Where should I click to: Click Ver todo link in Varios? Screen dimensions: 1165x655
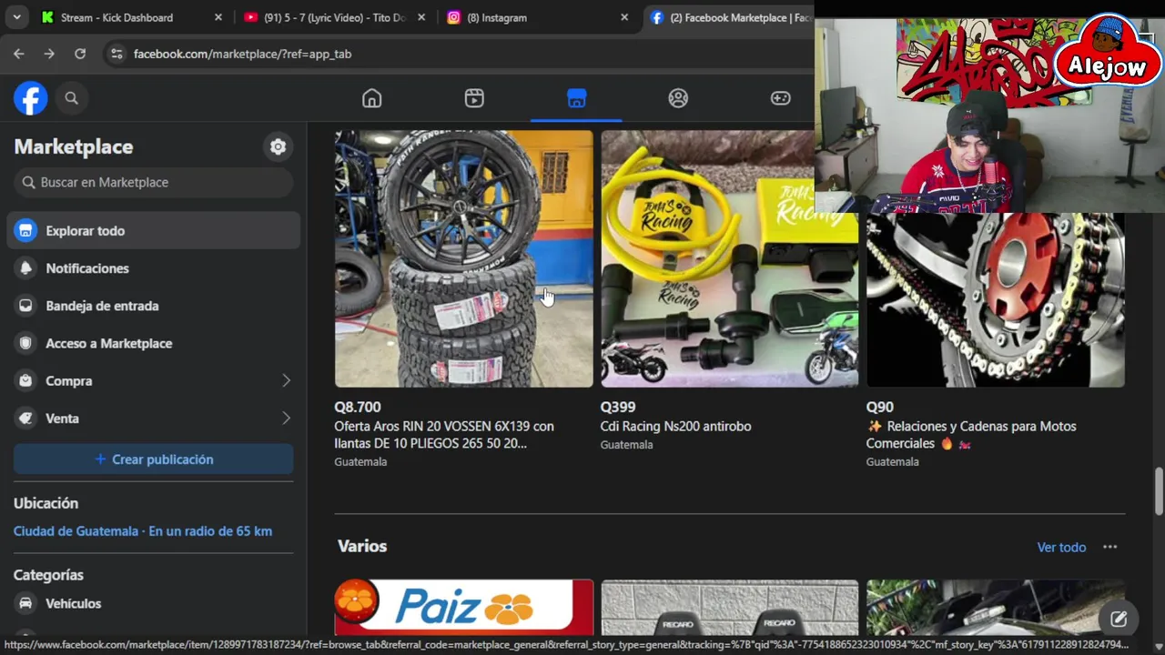point(1061,547)
